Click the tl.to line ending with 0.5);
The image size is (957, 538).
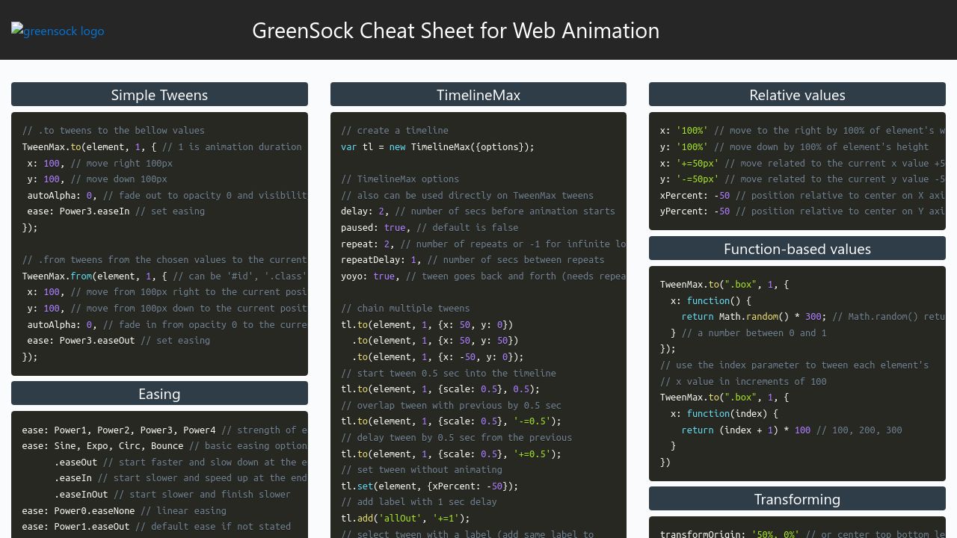click(440, 389)
